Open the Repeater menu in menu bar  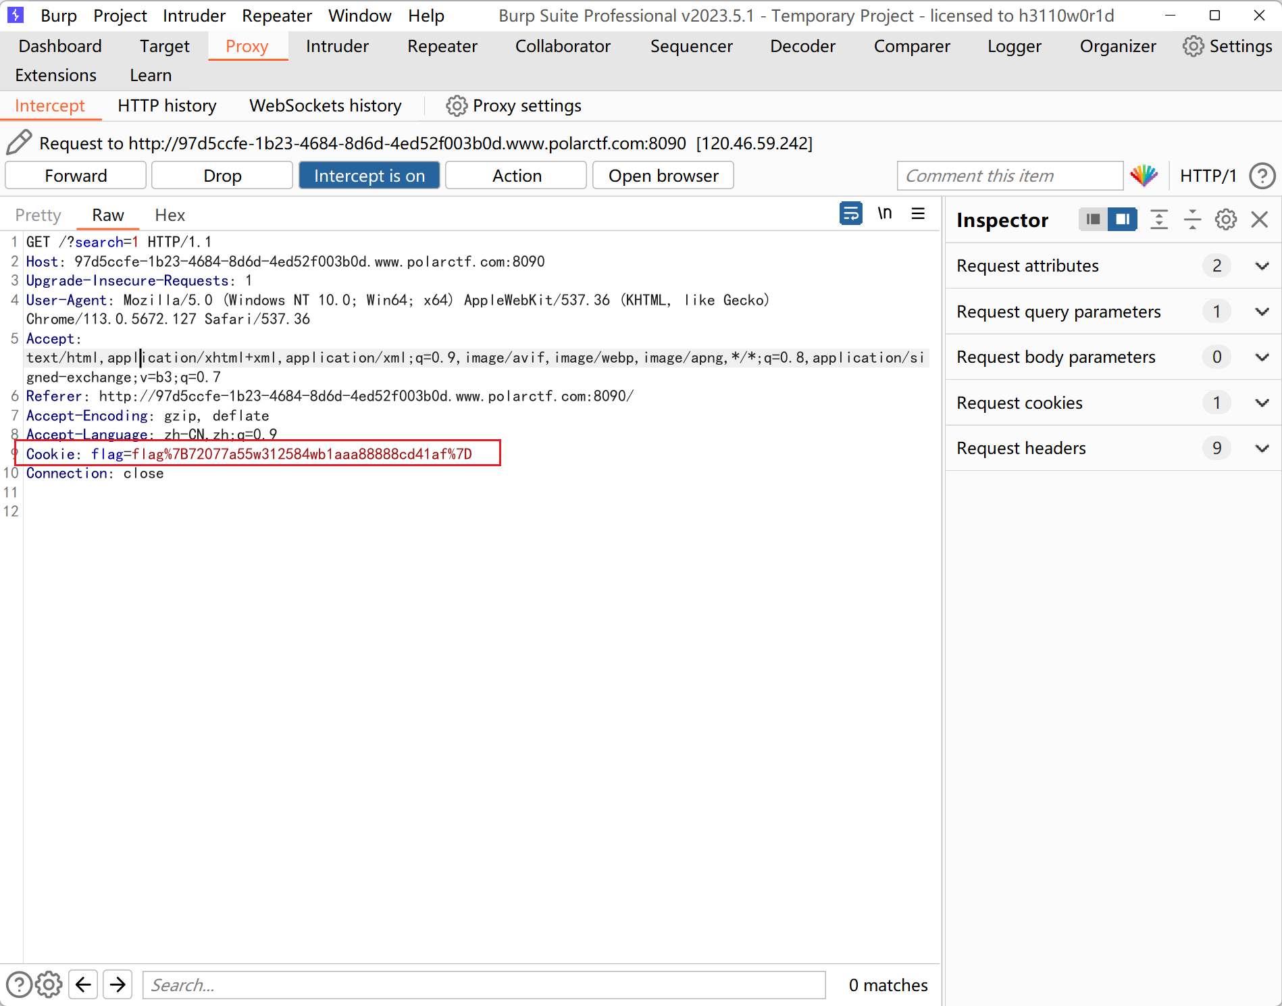277,16
